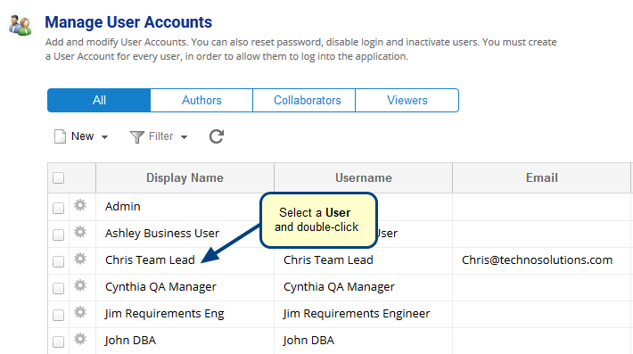Screen dimensions: 633x354
Task: Switch to the All tab
Action: (99, 100)
